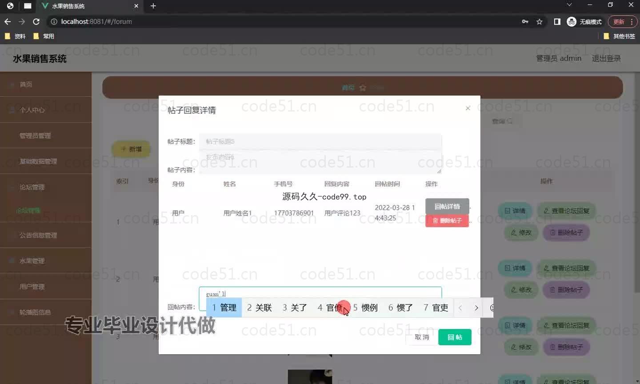Click 用户姓名1 name cell
This screenshot has width=640, height=384.
point(237,213)
